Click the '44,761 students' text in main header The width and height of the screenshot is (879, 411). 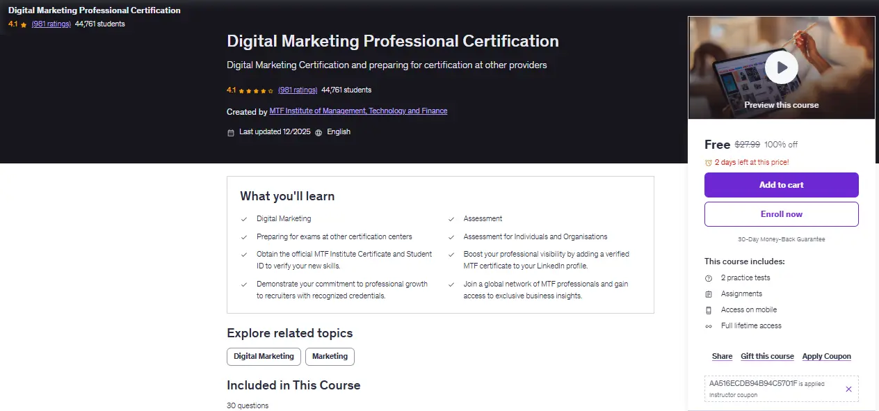point(346,90)
